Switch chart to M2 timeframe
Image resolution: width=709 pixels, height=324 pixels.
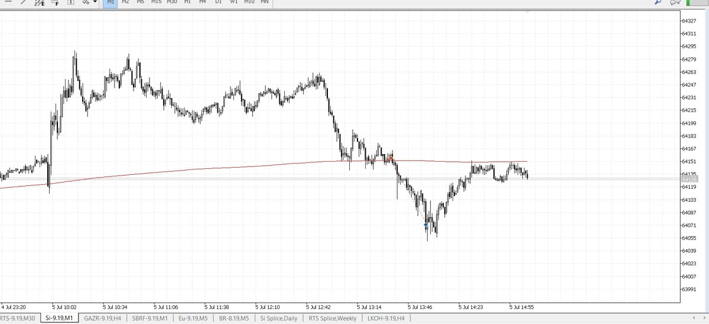[x=125, y=2]
